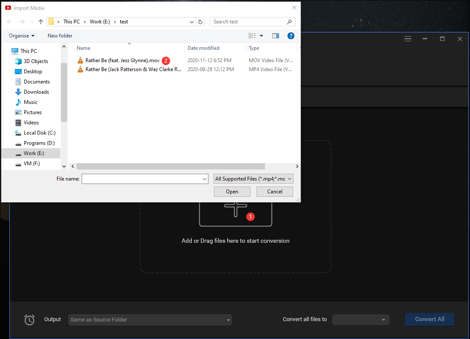Open Music in the sidebar

click(26, 102)
